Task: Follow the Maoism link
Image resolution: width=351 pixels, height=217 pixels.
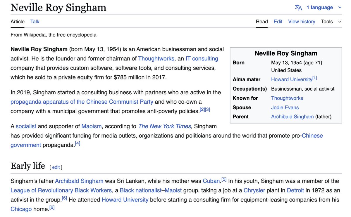Action: 92,126
